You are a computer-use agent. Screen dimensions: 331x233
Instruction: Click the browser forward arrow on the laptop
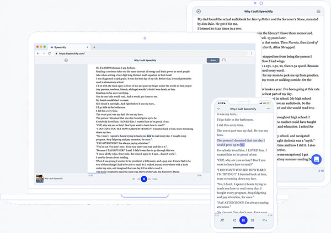coord(44,53)
